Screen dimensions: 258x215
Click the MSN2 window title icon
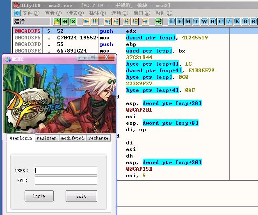click(7, 59)
